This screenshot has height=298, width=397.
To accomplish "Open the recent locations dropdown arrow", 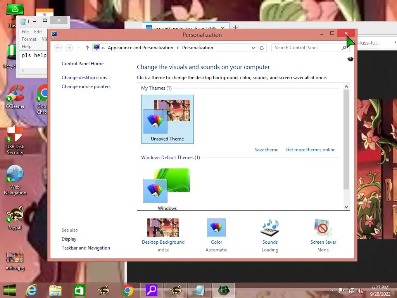I will coord(78,48).
